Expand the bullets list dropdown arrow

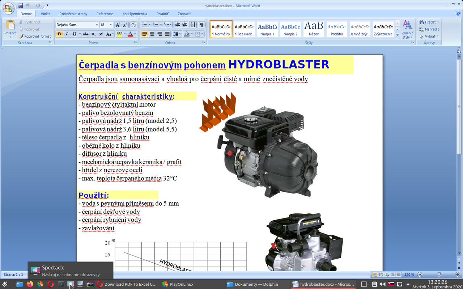coord(149,25)
